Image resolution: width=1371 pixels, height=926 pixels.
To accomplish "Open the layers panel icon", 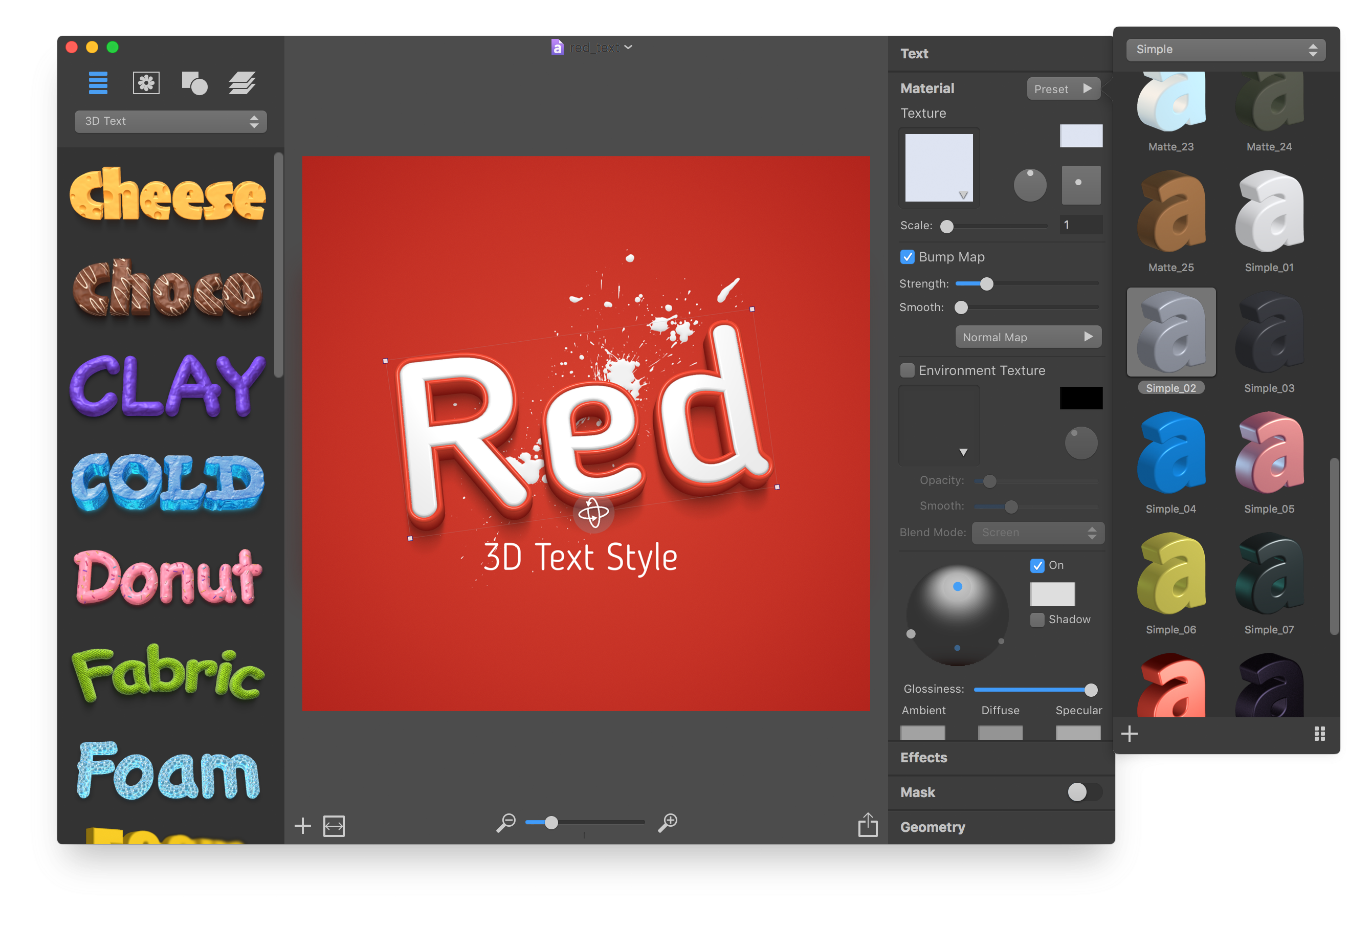I will (x=242, y=82).
